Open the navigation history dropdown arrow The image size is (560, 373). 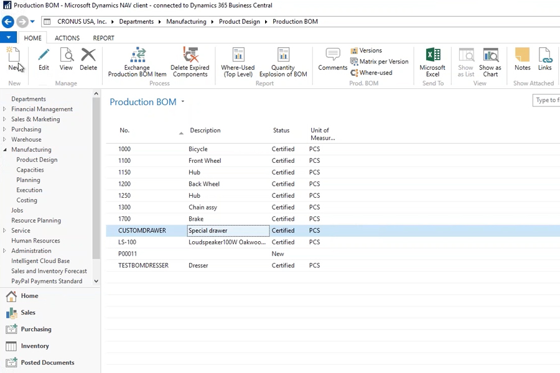(x=32, y=21)
